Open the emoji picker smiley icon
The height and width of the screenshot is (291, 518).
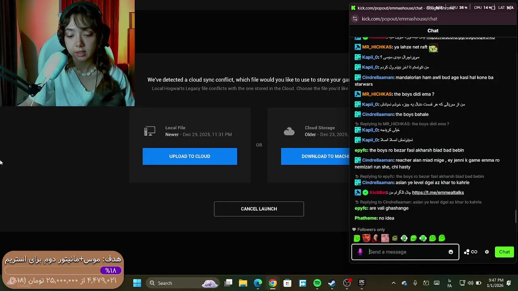tap(451, 252)
